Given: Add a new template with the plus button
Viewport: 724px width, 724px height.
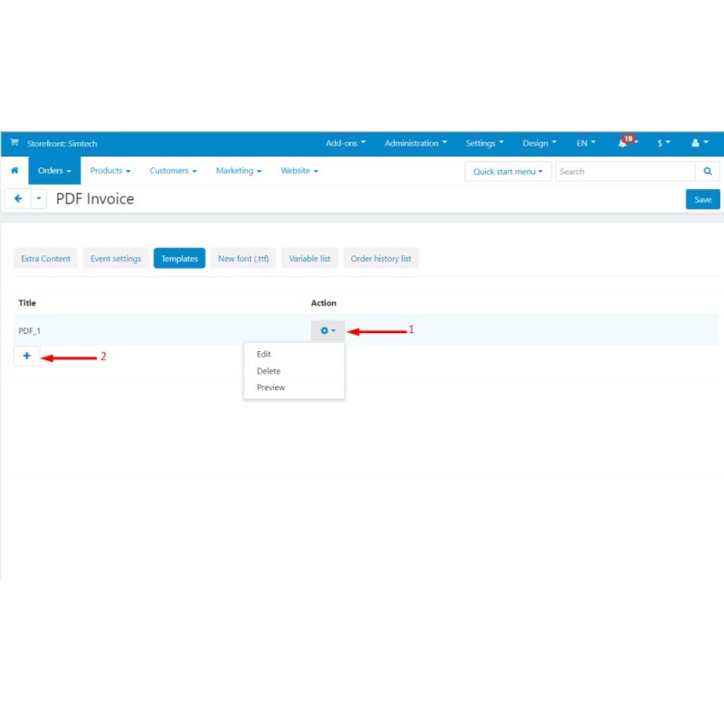Looking at the screenshot, I should point(27,356).
